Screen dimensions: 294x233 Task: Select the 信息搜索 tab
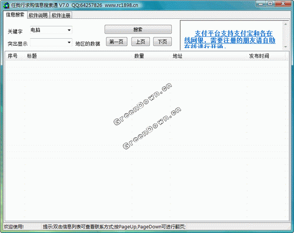tap(15, 15)
